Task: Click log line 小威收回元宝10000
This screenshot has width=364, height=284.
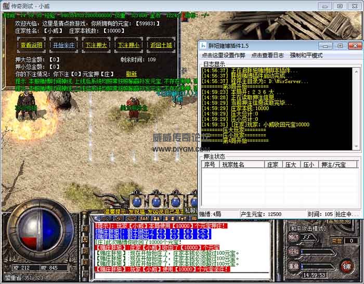Action: (255, 124)
